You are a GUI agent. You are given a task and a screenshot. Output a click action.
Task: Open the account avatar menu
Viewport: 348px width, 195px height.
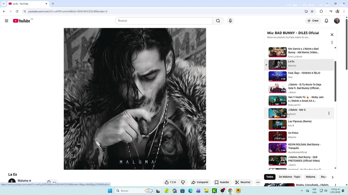[x=337, y=21]
